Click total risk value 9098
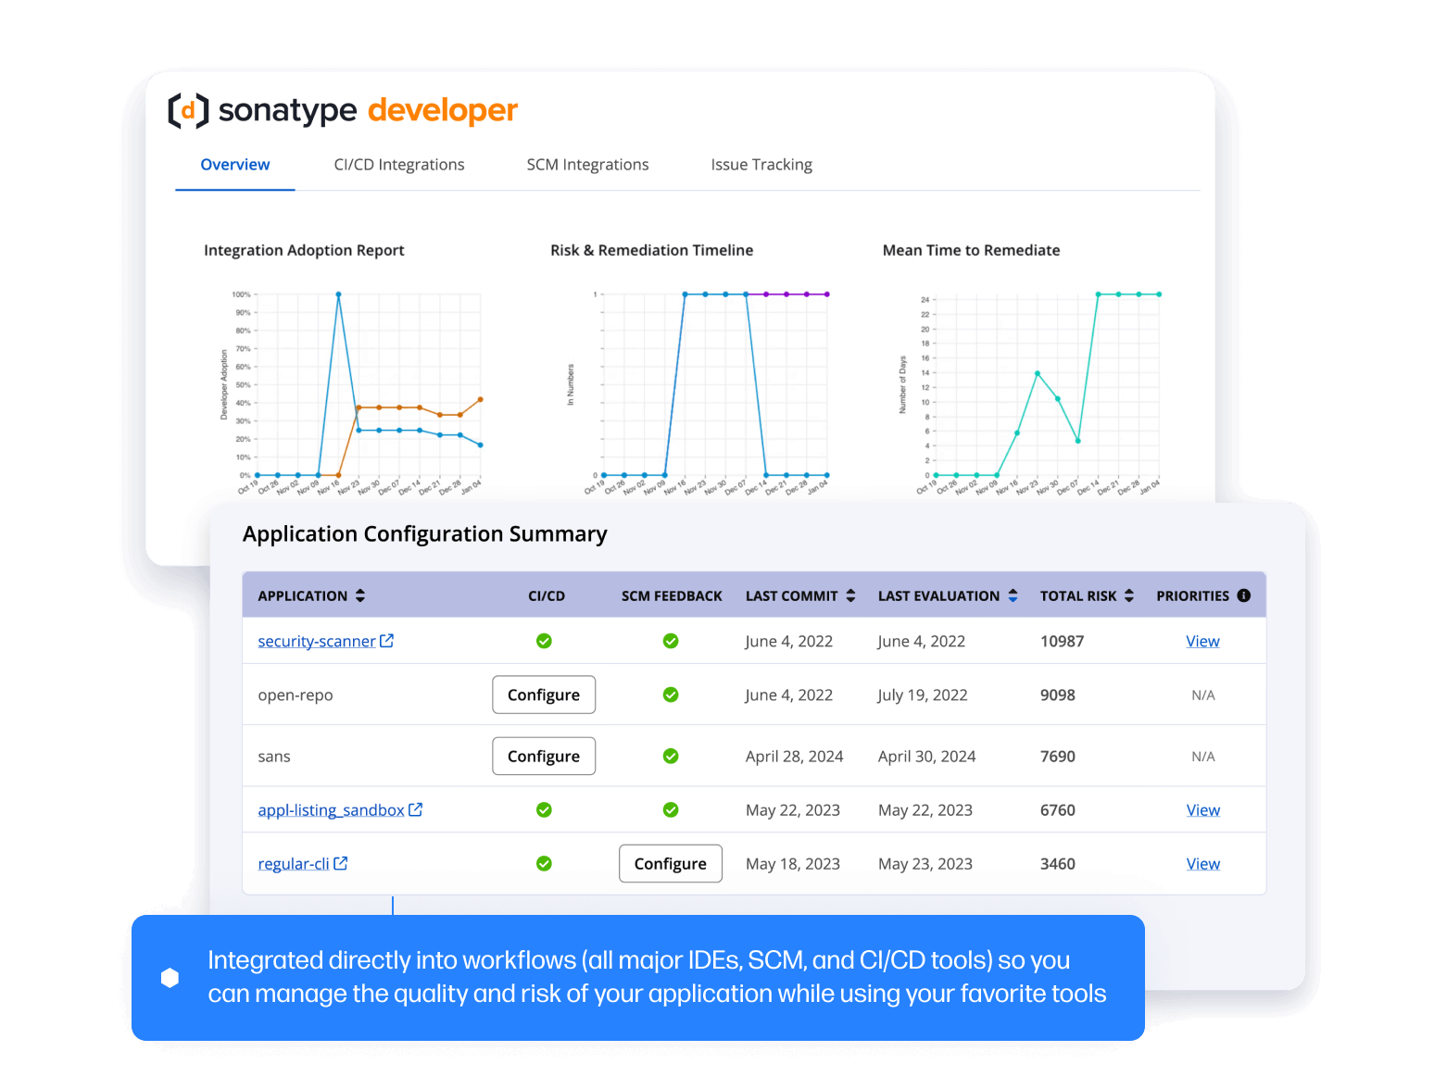Viewport: 1447px width, 1089px height. click(x=1057, y=695)
